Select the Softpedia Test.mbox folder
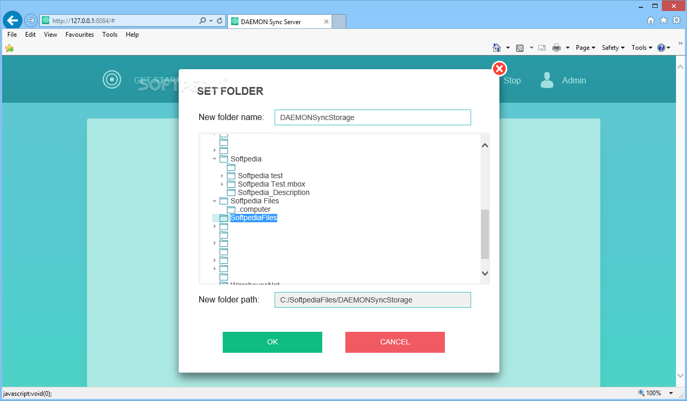Image resolution: width=687 pixels, height=401 pixels. point(271,184)
